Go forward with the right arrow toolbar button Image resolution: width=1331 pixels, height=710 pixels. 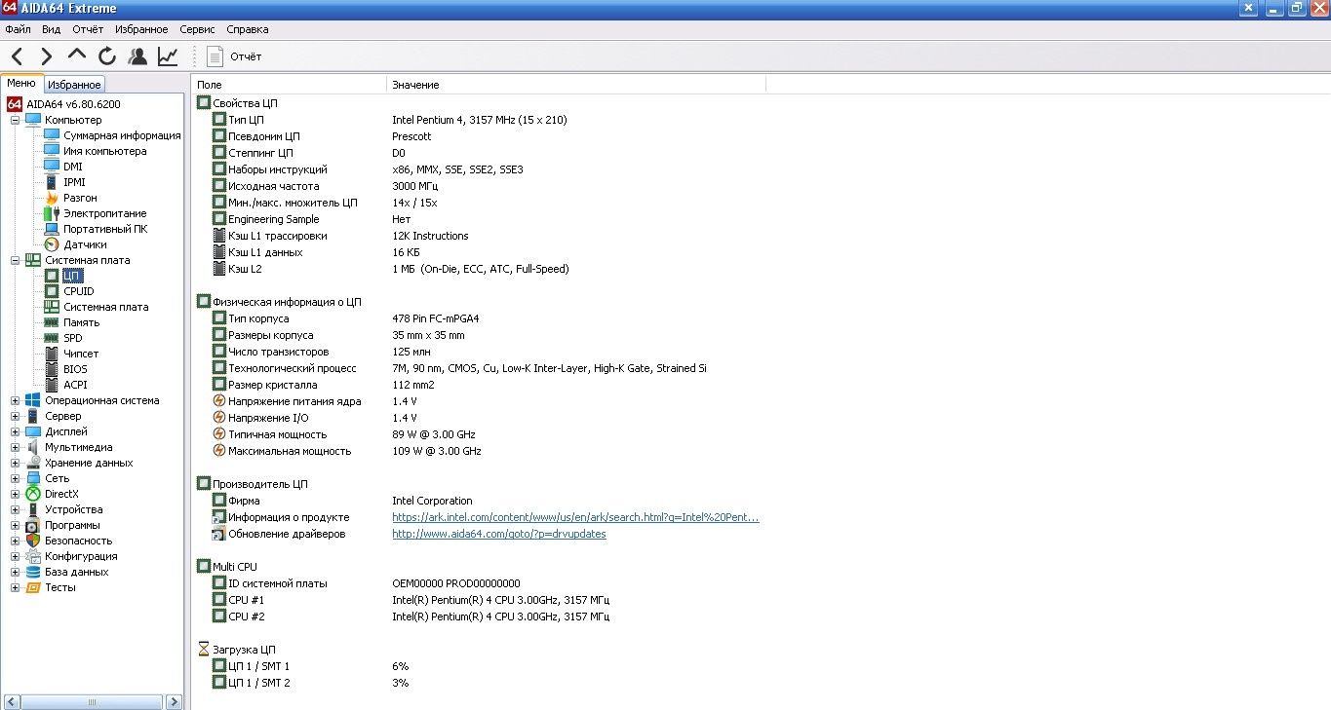pyautogui.click(x=46, y=56)
